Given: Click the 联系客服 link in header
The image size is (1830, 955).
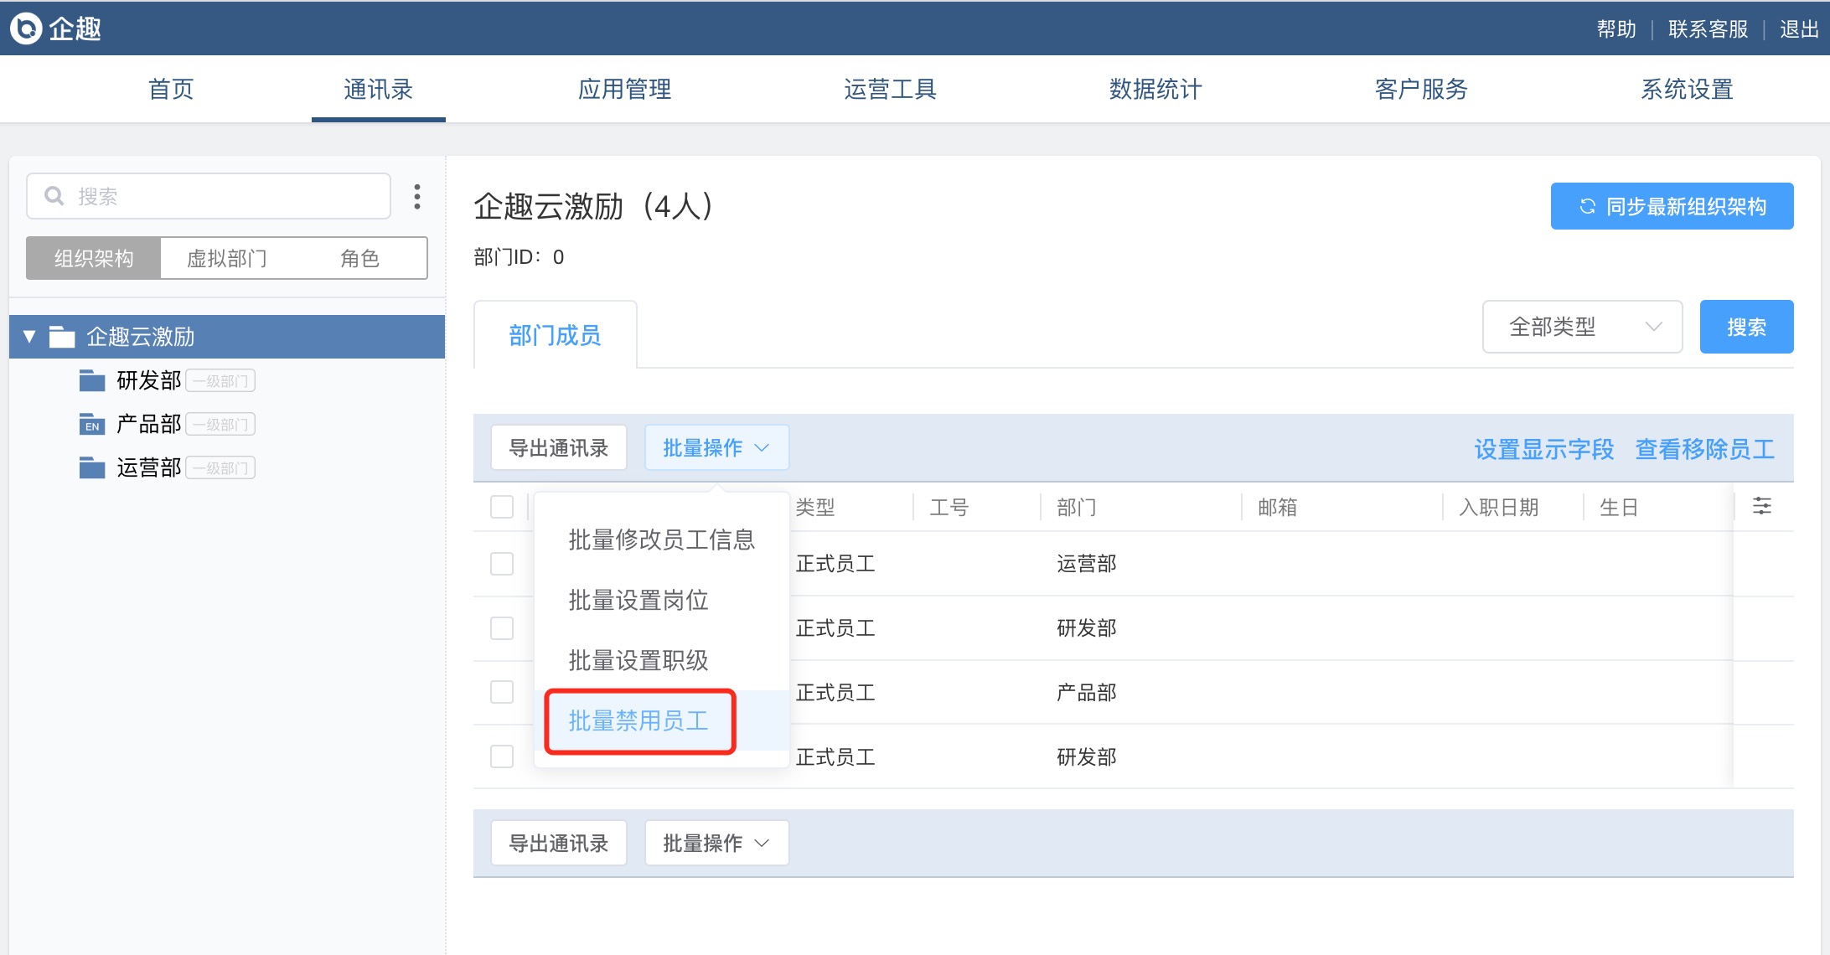Looking at the screenshot, I should [1708, 29].
